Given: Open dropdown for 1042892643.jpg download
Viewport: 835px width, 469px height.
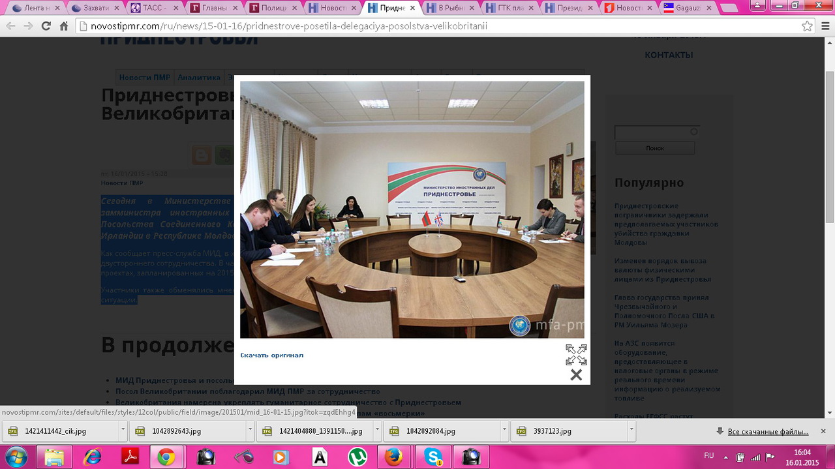Looking at the screenshot, I should tap(250, 431).
